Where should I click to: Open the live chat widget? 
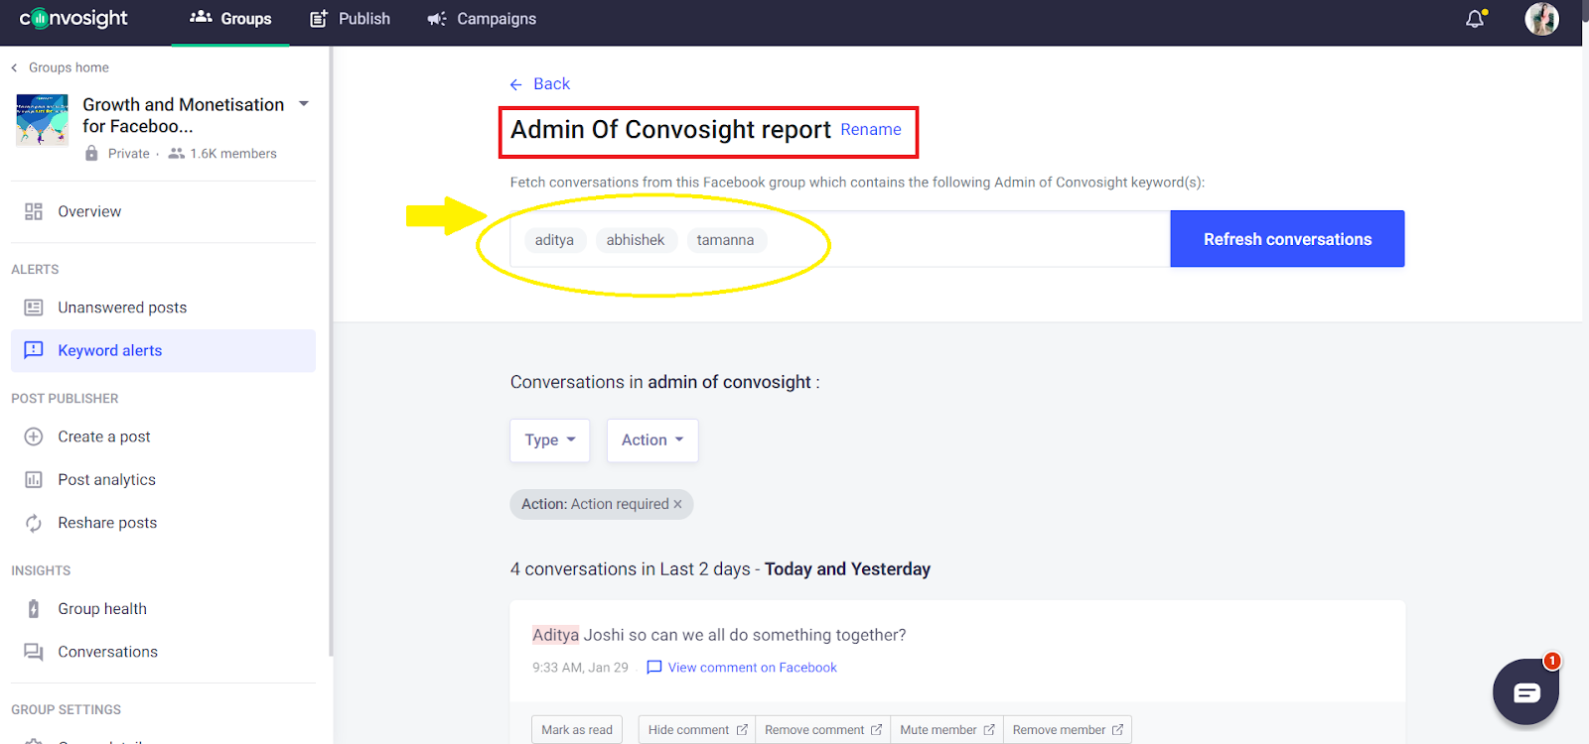click(1526, 691)
